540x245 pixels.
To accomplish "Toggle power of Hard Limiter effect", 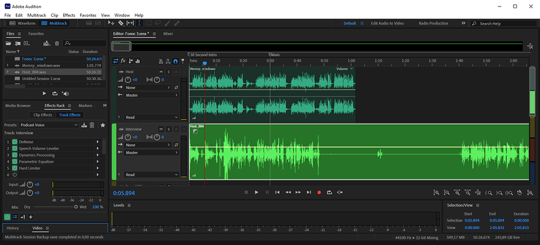I will pos(15,168).
